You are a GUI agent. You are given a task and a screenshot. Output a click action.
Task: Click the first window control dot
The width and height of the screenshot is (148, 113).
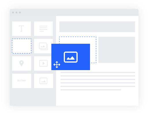point(13,12)
